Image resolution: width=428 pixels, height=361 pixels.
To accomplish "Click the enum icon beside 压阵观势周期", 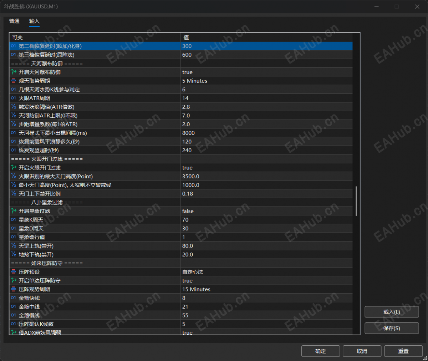I will 14,289.
